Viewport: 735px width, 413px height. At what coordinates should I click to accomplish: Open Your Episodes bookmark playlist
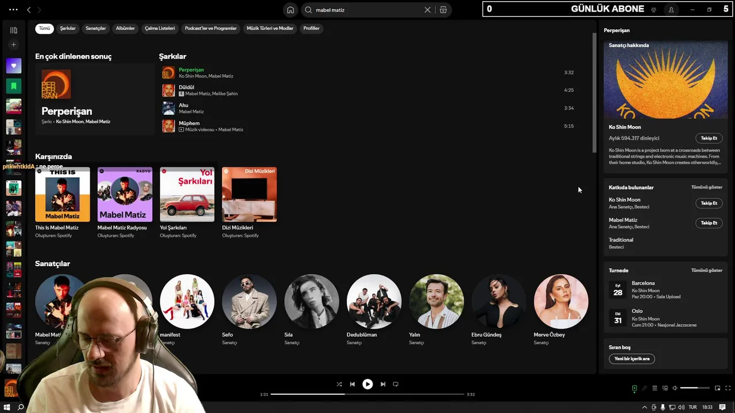tap(14, 86)
